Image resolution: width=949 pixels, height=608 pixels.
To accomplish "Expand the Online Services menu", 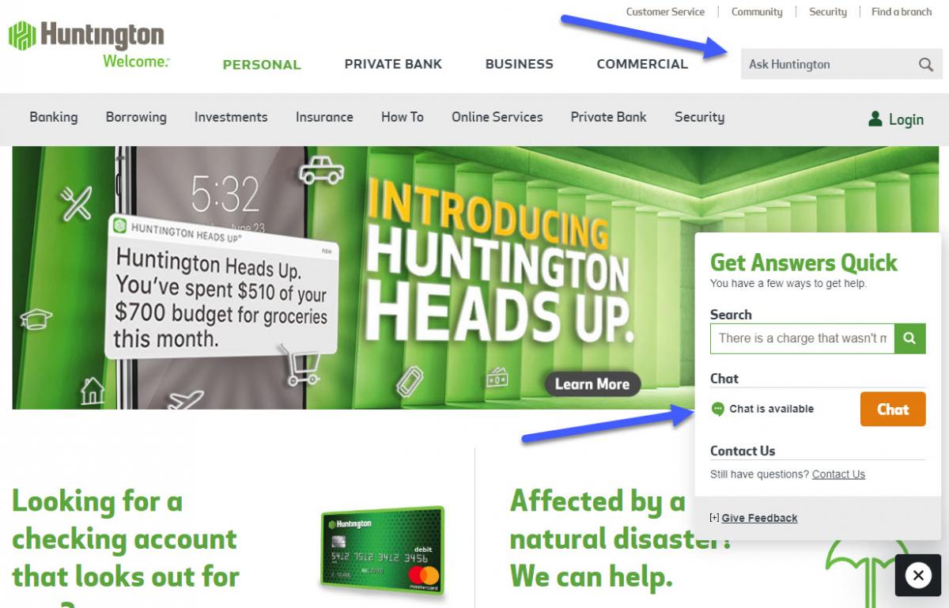I will point(497,117).
